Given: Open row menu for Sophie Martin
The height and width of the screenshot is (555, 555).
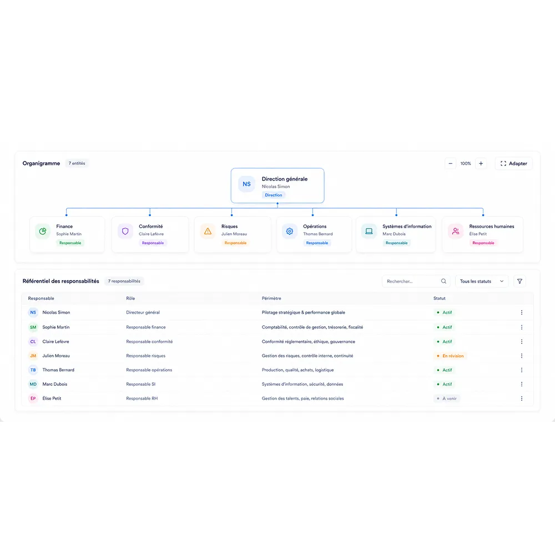Looking at the screenshot, I should click(x=521, y=327).
